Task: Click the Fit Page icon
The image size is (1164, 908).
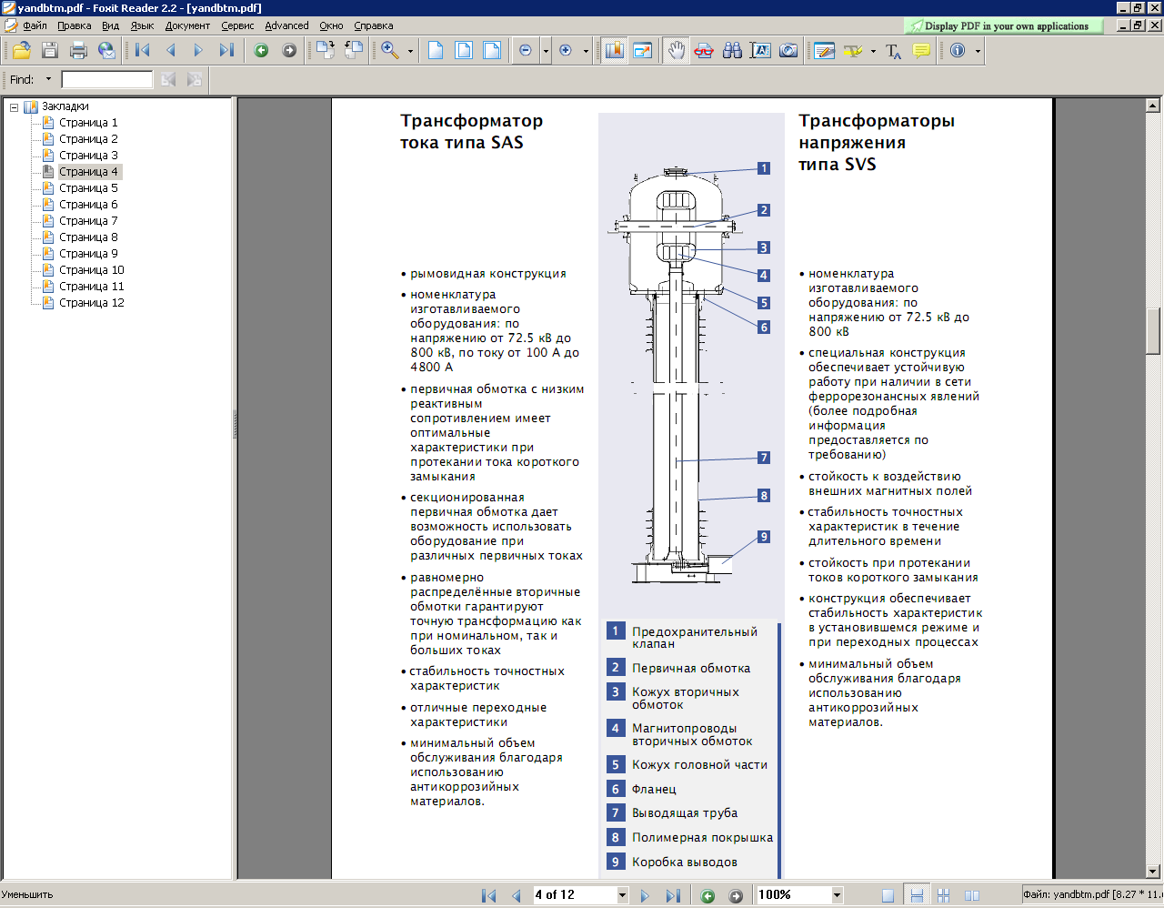Action: (464, 51)
